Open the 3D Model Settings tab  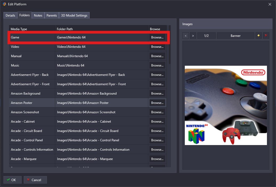click(x=74, y=15)
